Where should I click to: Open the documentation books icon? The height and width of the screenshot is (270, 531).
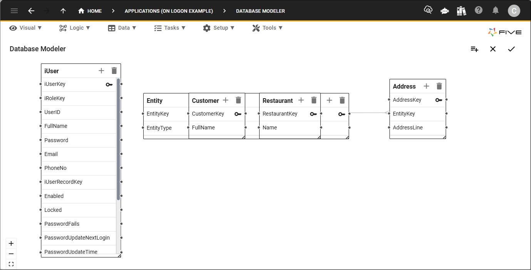pos(461,11)
